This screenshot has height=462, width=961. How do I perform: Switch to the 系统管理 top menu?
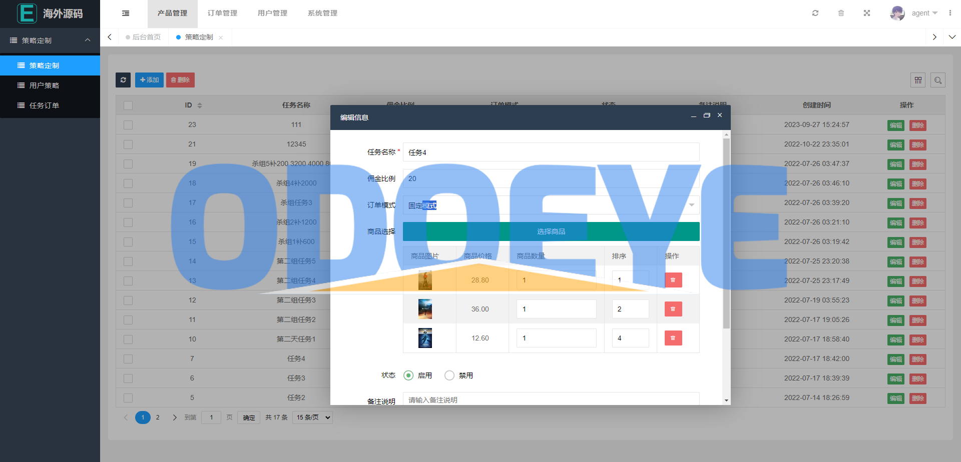pyautogui.click(x=322, y=13)
